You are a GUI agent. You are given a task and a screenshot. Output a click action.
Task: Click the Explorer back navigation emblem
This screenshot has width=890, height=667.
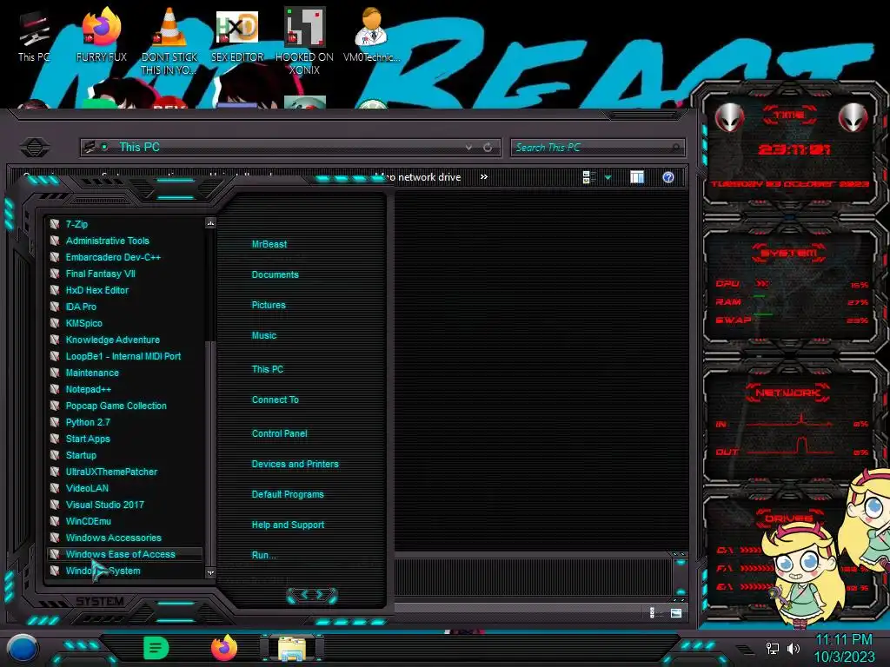(35, 148)
